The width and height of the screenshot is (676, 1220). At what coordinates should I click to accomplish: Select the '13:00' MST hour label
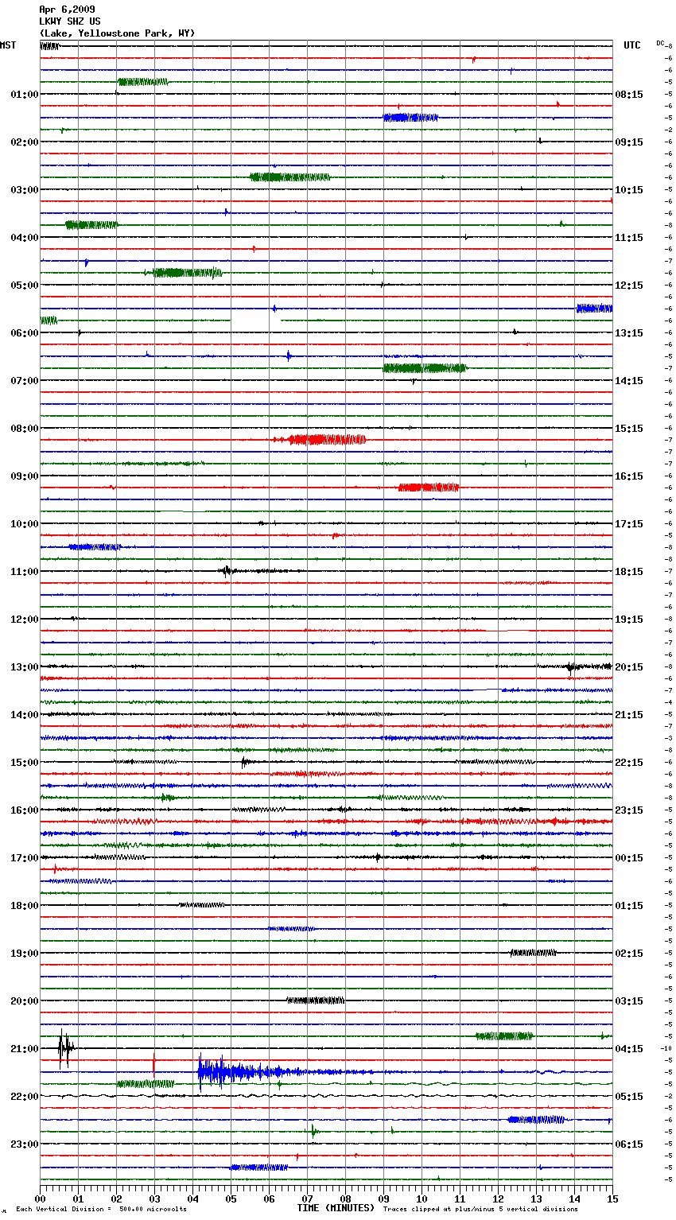pyautogui.click(x=25, y=667)
